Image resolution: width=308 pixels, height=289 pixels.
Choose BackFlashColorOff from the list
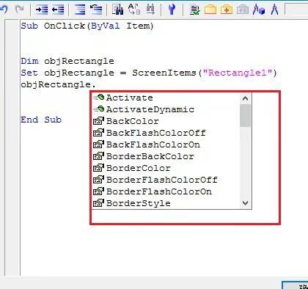pyautogui.click(x=166, y=133)
